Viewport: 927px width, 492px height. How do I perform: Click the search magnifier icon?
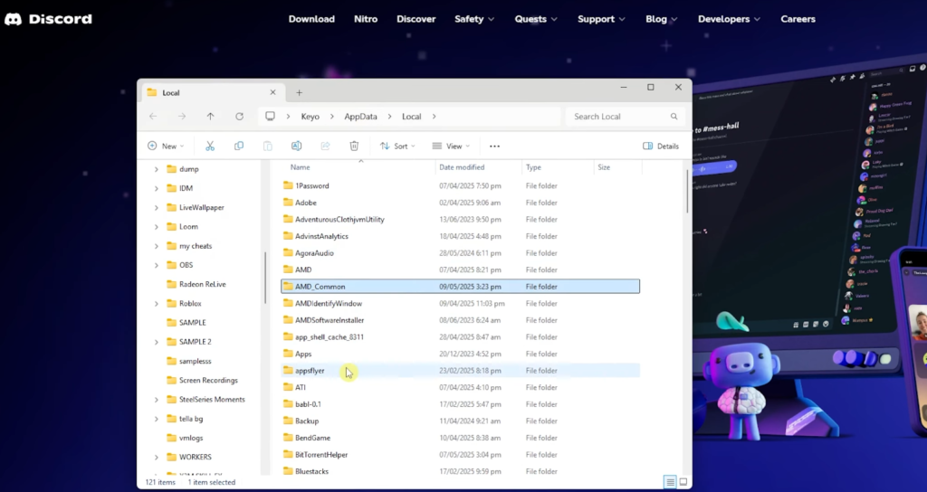674,117
